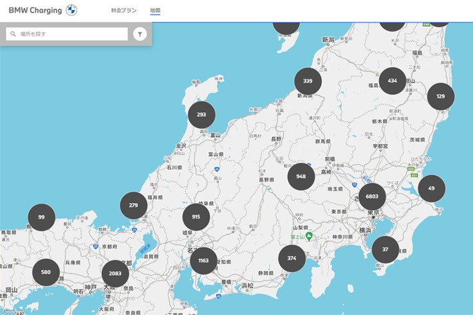Screen dimensions: 473x315
Task: Click the 293 cluster near Toyama
Action: [x=201, y=115]
